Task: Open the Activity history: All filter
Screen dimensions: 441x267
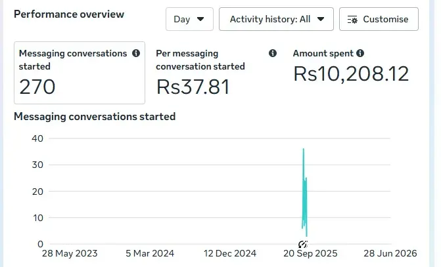Action: 276,19
